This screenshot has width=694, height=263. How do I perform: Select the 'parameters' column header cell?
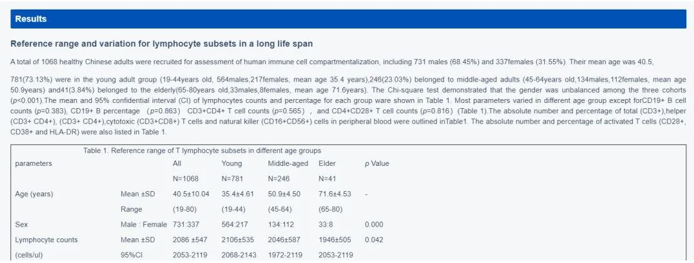34,164
